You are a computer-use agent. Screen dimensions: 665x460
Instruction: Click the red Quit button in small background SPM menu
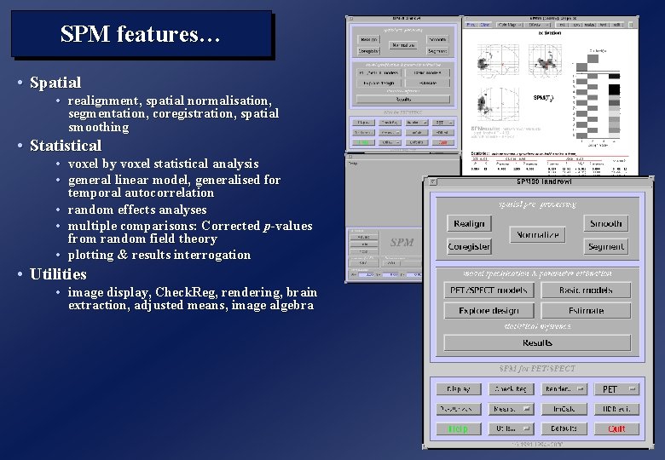[x=443, y=142]
